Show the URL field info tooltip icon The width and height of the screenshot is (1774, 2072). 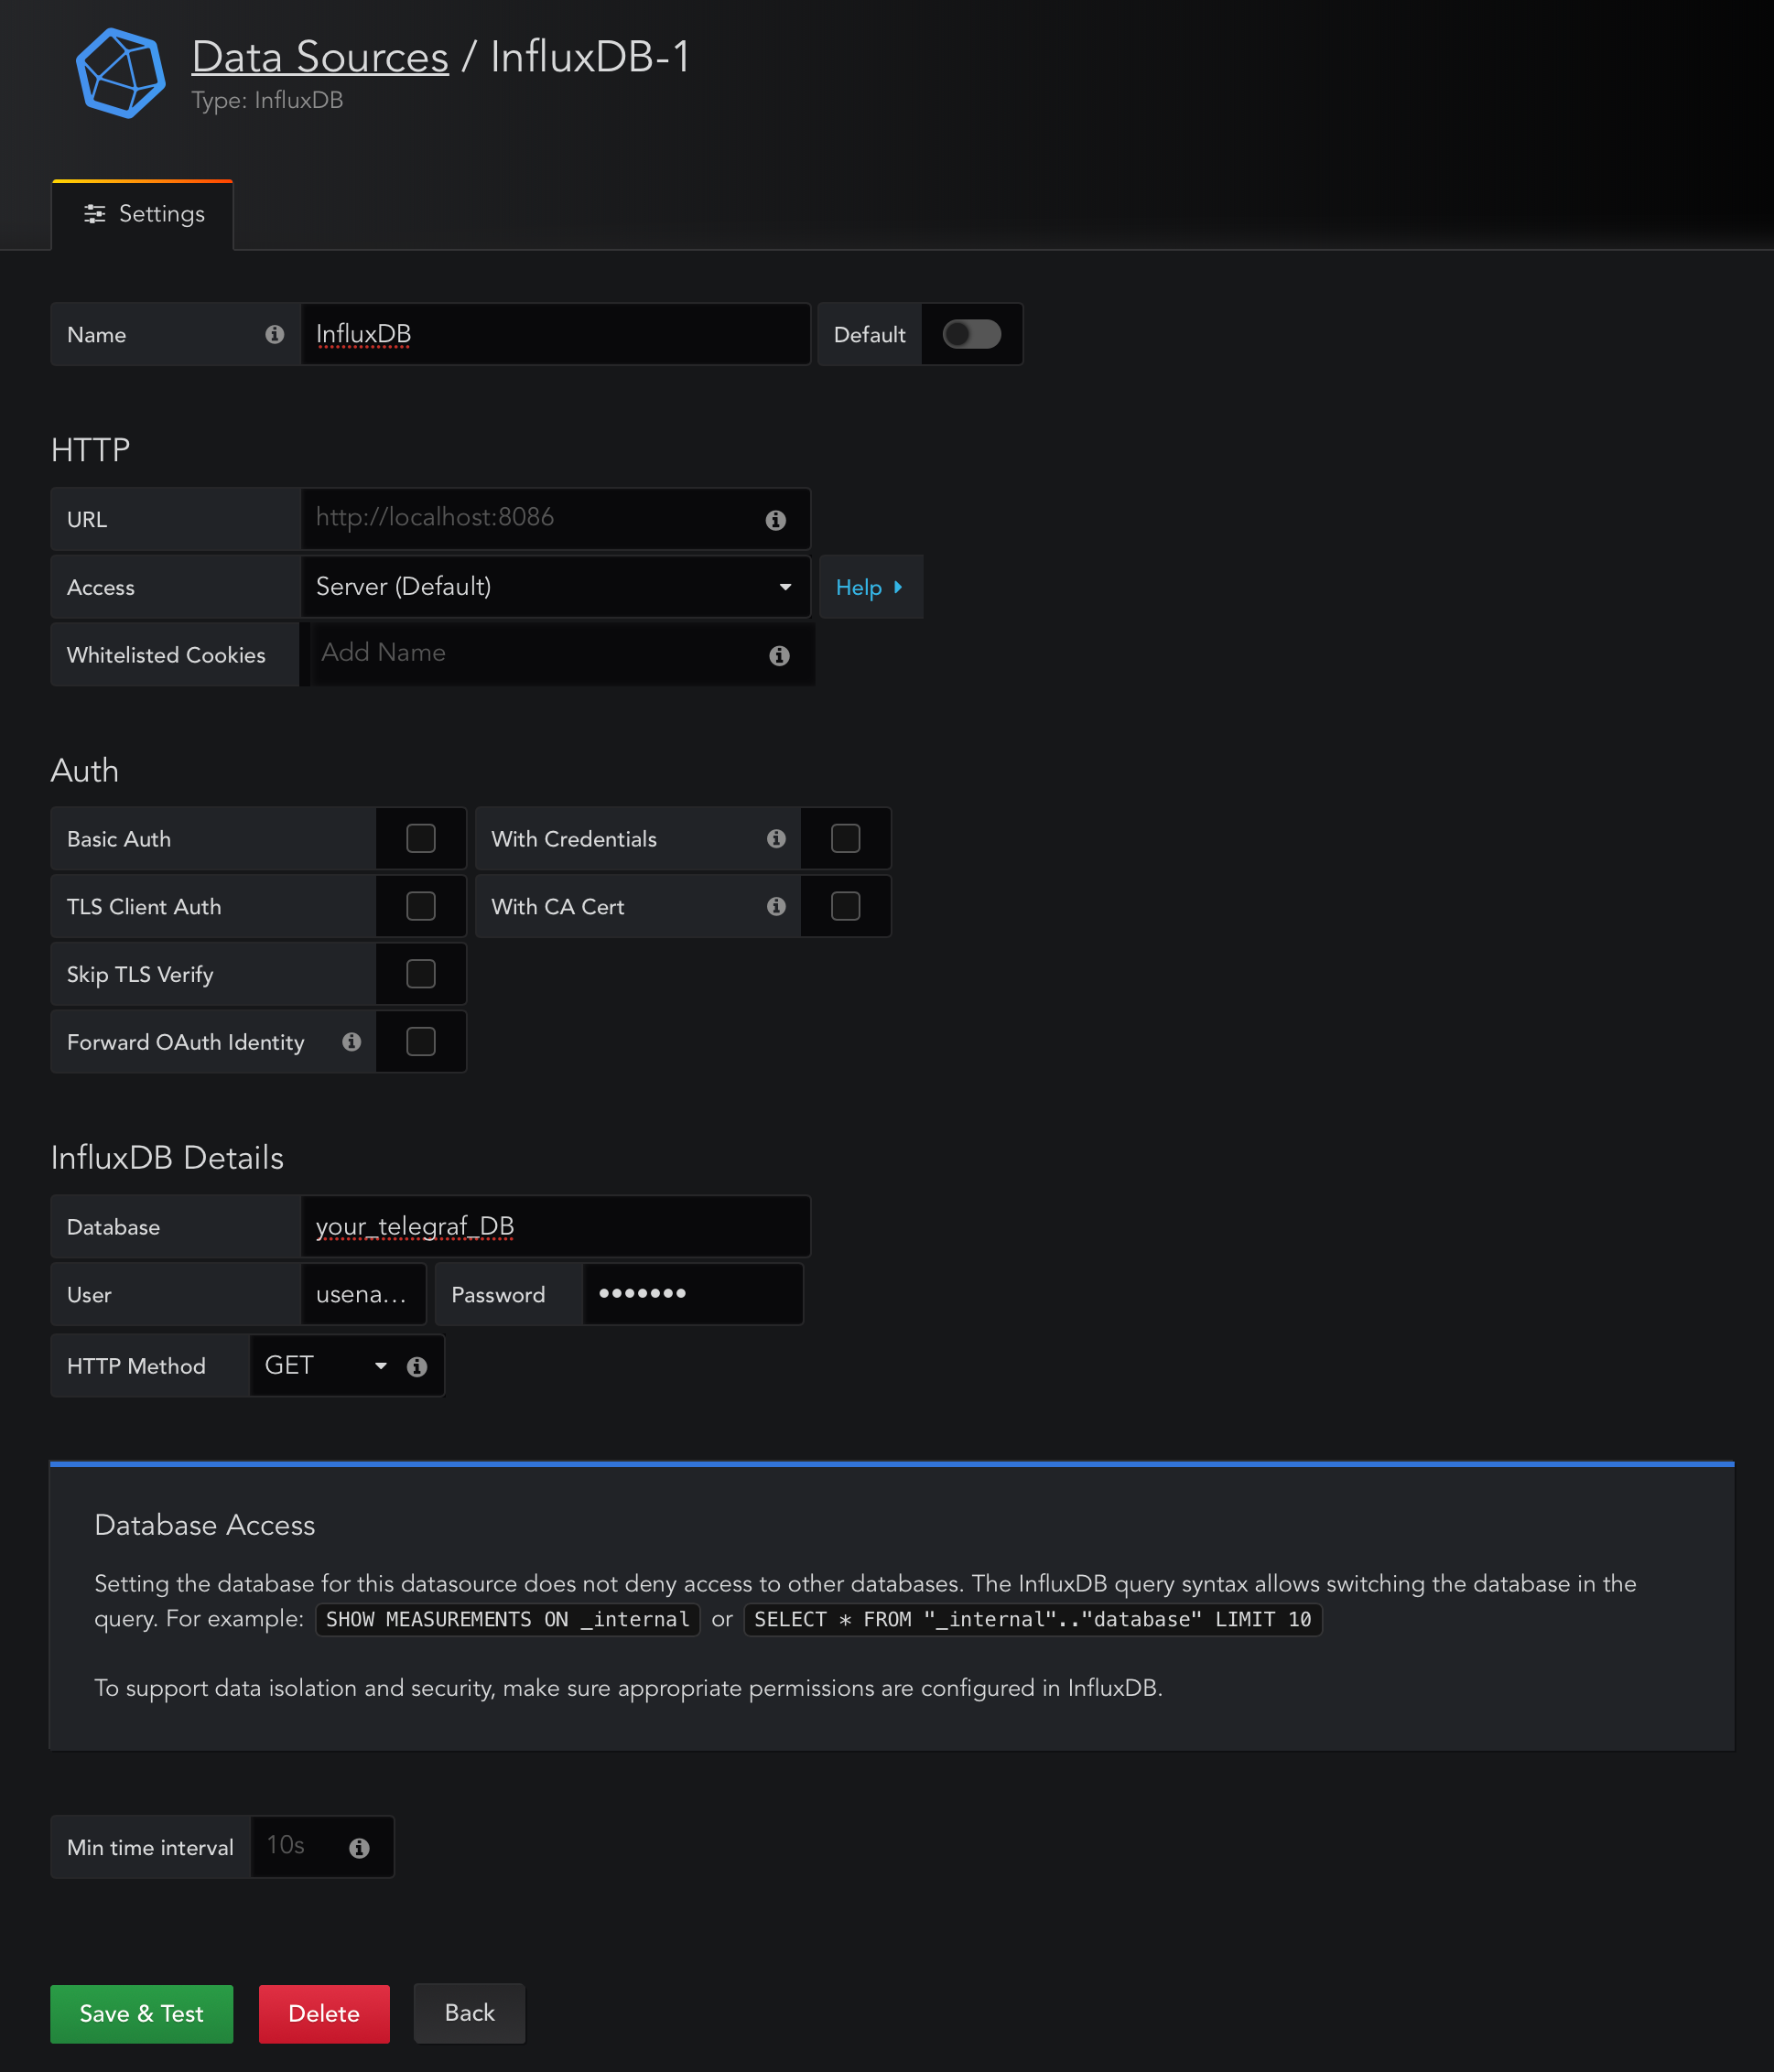[x=775, y=520]
